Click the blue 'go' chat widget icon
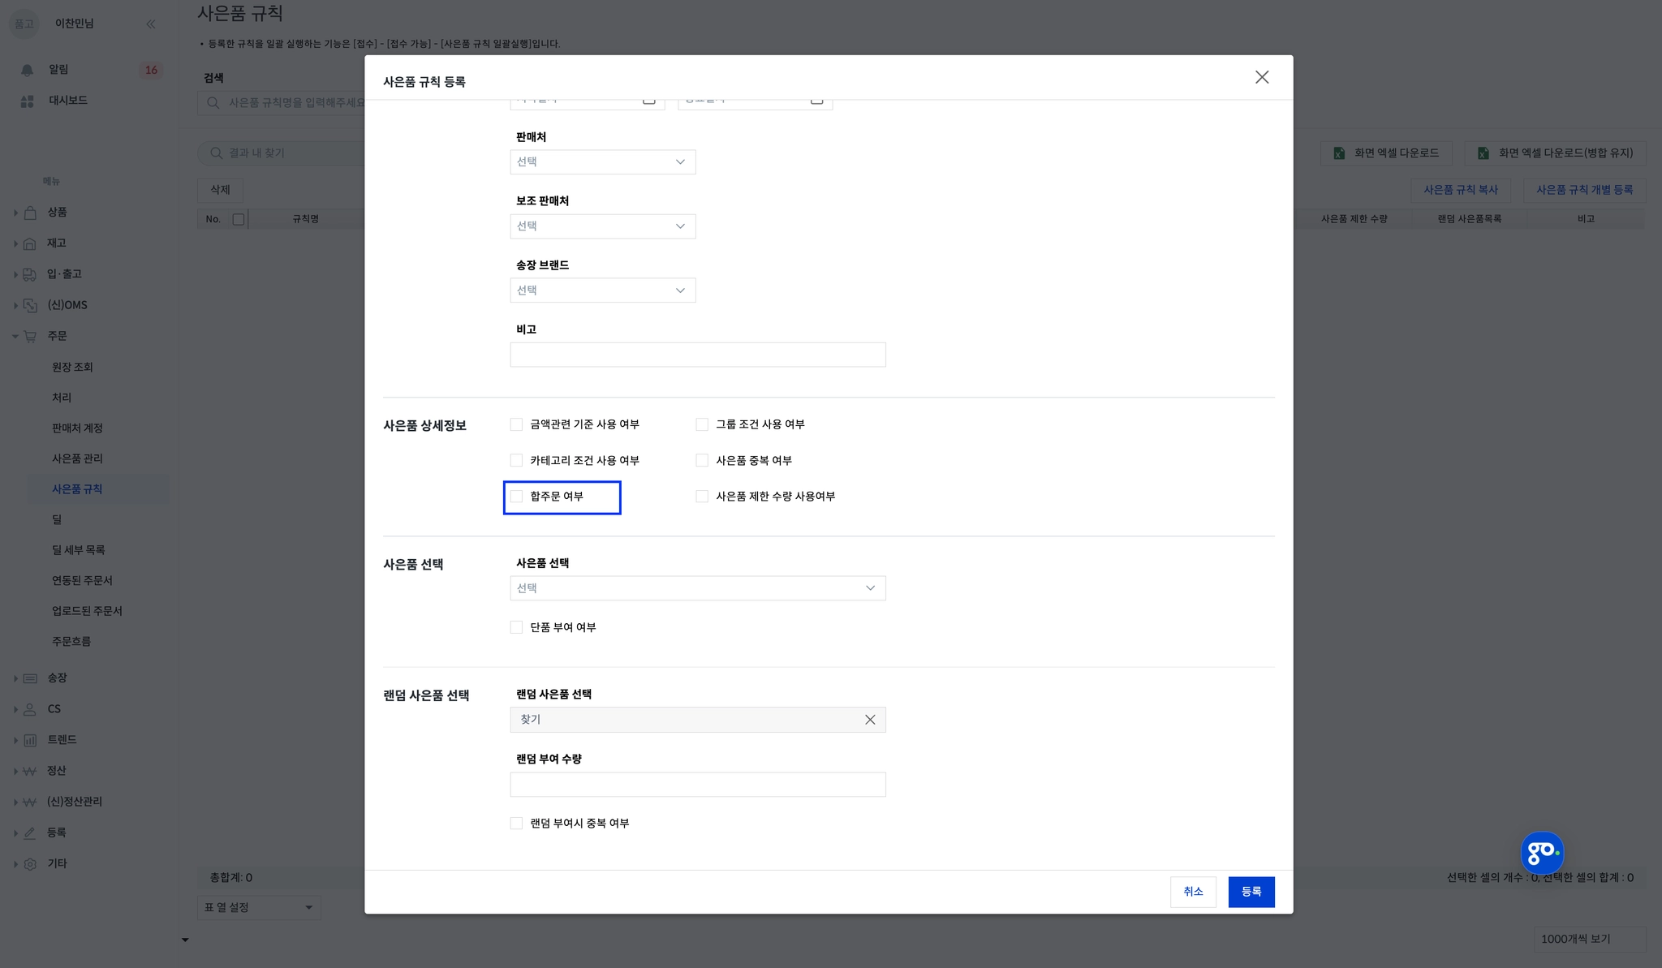 coord(1541,853)
